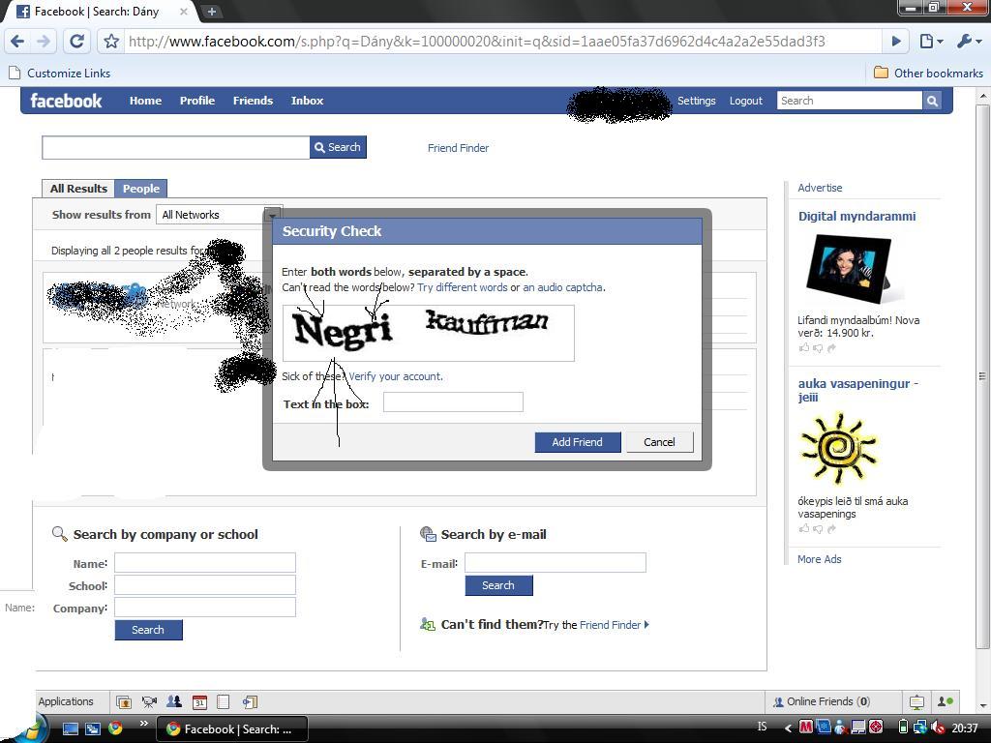Viewport: 991px width, 743px height.
Task: Open the Digital myndarammi ad title
Action: [856, 216]
